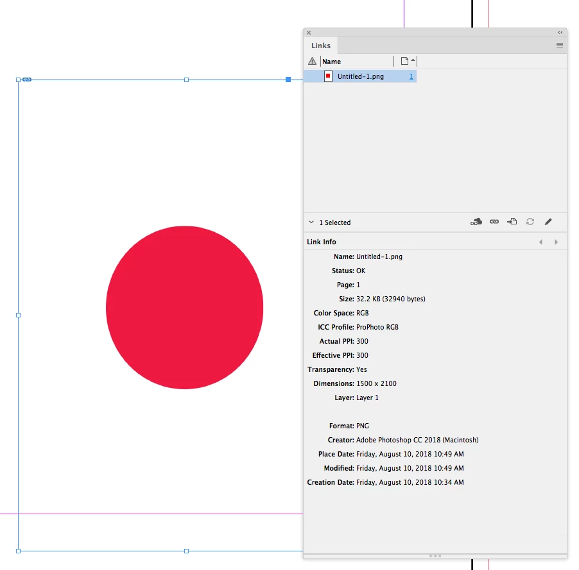Show next link info with right arrow
The width and height of the screenshot is (579, 570).
556,242
